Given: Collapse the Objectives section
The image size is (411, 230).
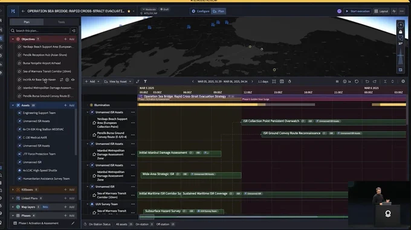Looking at the screenshot, I should pyautogui.click(x=13, y=39).
